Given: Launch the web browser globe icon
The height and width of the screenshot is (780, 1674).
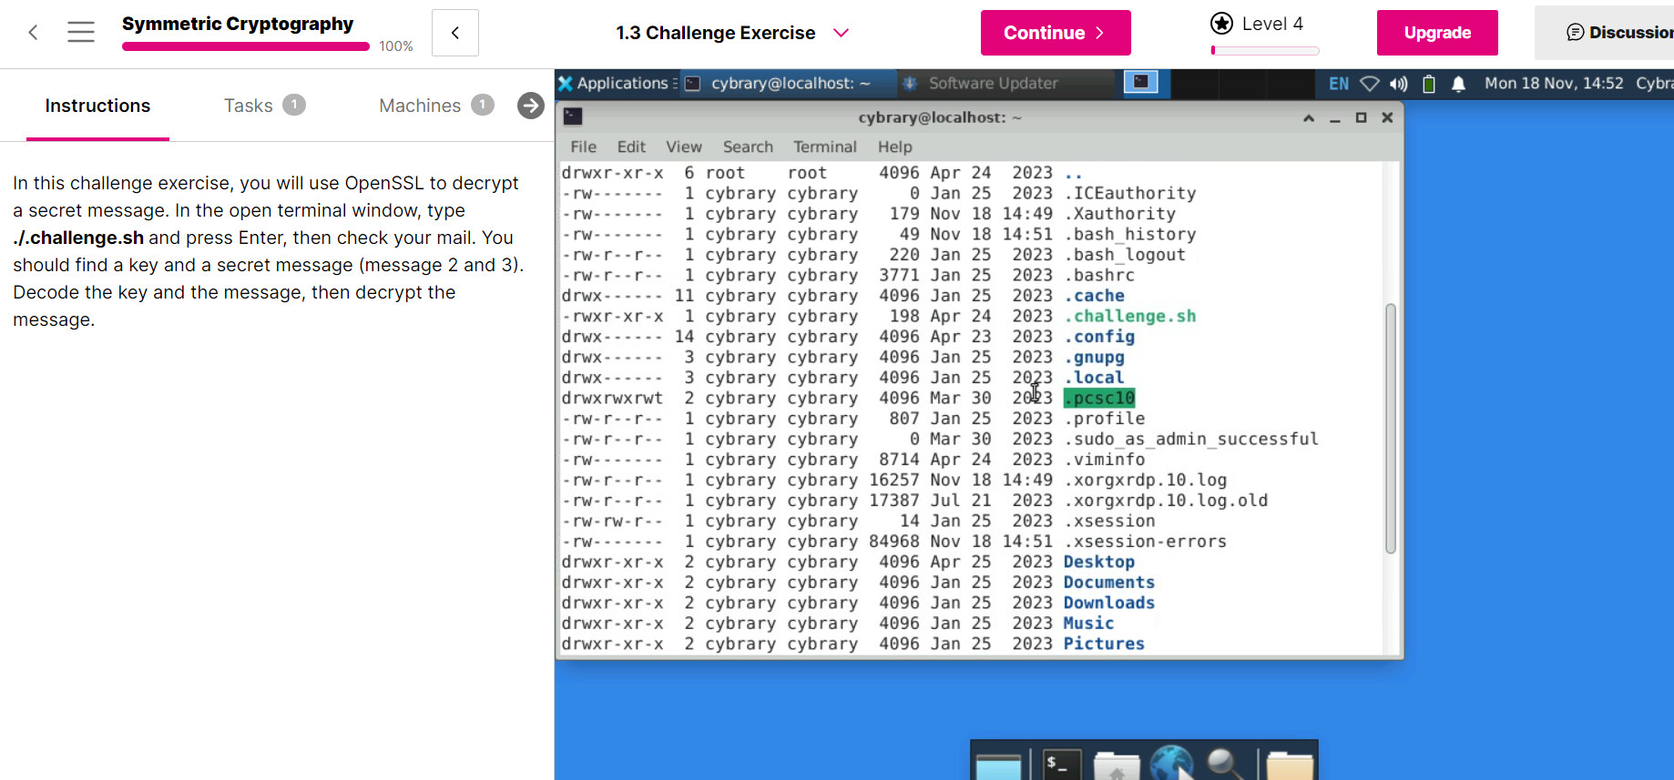Looking at the screenshot, I should [1171, 765].
